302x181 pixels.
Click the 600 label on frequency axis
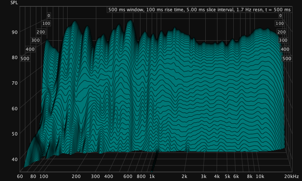click(128, 176)
